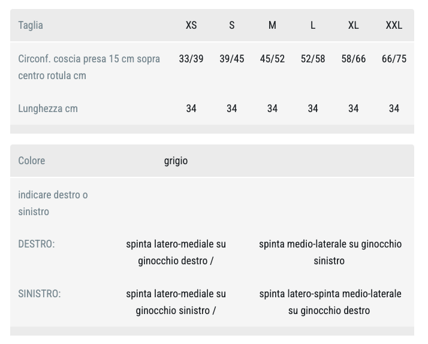Select the length value under XS

click(x=191, y=108)
